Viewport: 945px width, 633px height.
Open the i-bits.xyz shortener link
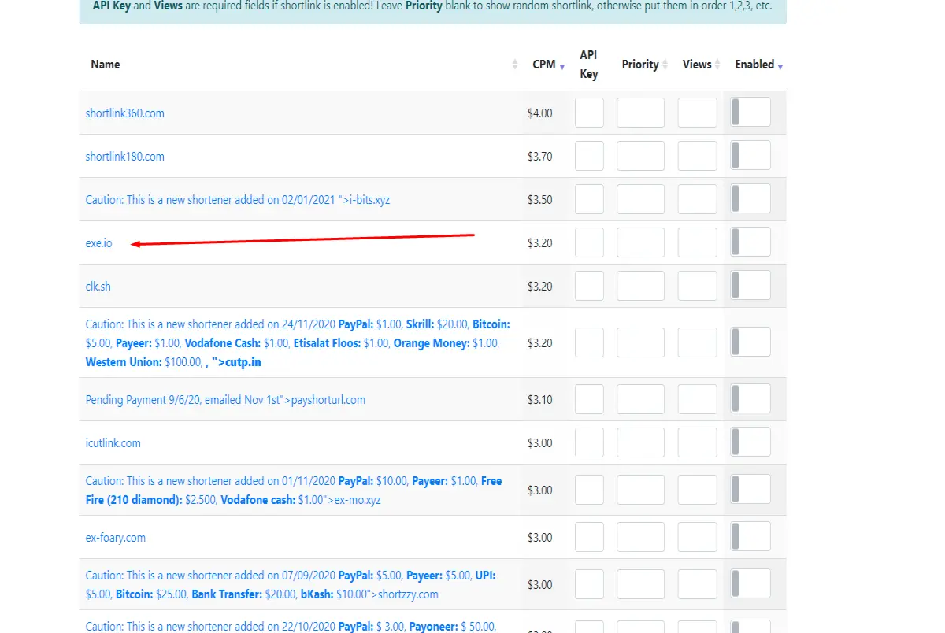pos(238,200)
